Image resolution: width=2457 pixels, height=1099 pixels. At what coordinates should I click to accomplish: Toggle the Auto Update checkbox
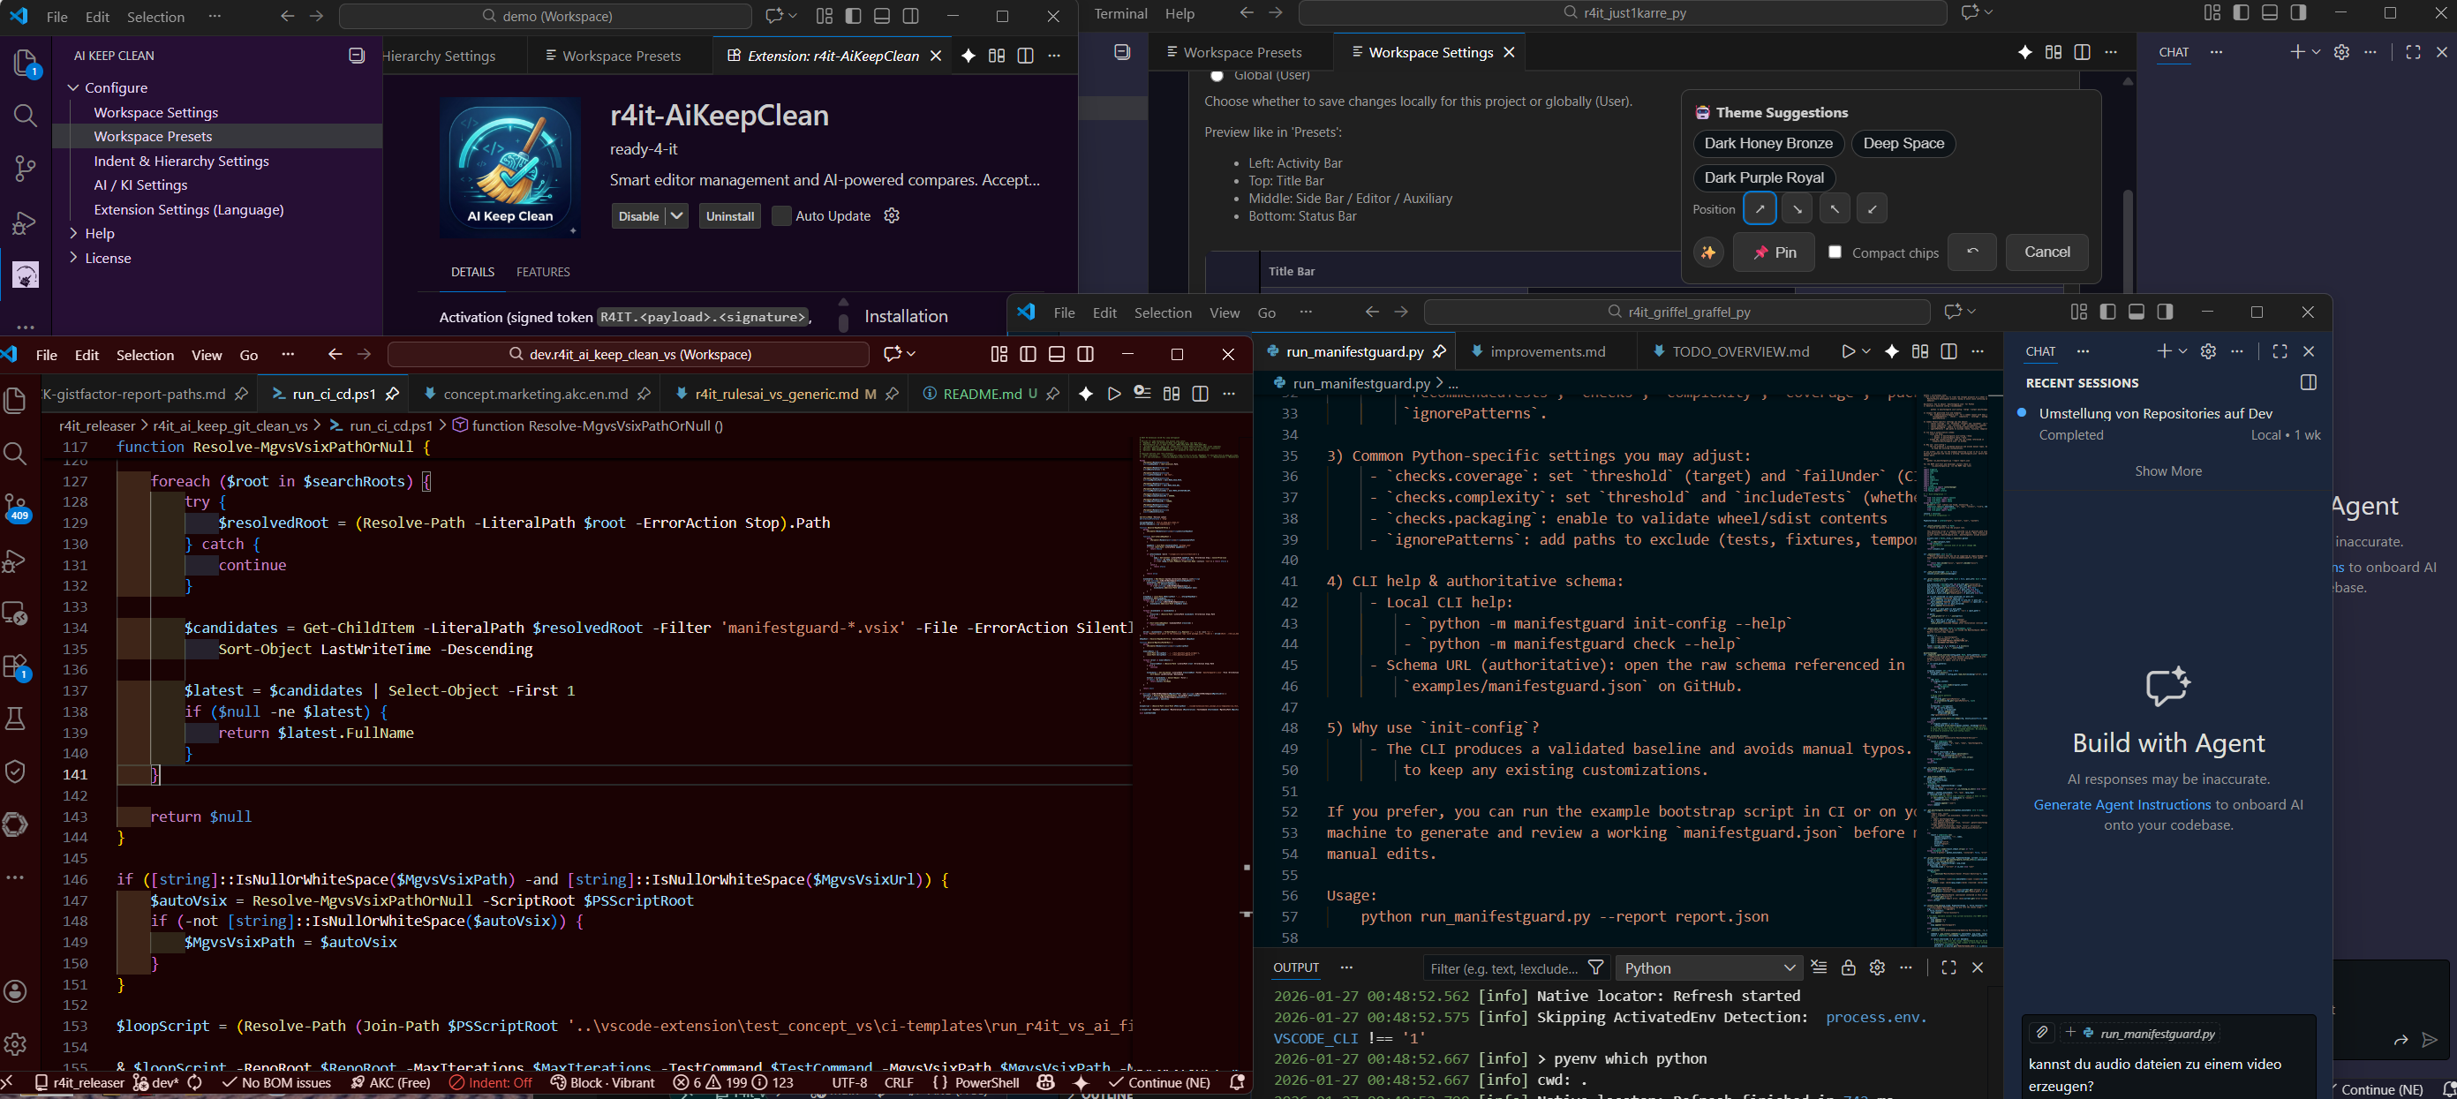click(781, 215)
